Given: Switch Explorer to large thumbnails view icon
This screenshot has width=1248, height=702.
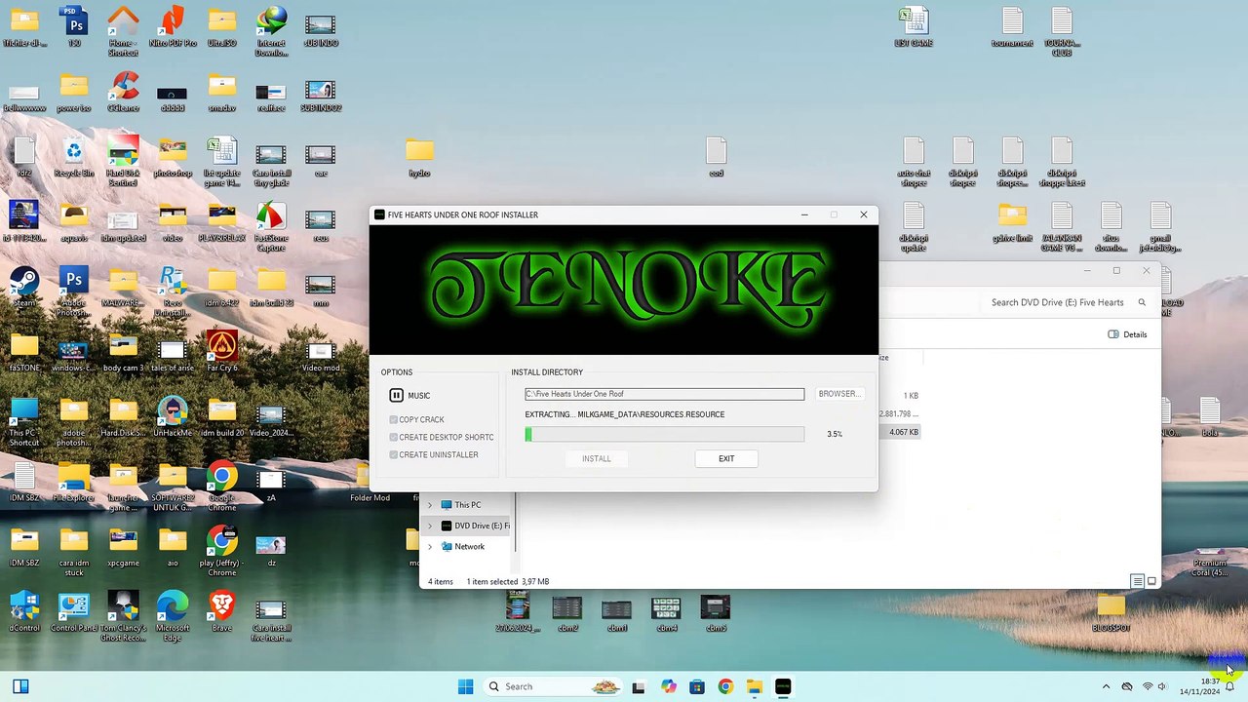Looking at the screenshot, I should point(1151,581).
